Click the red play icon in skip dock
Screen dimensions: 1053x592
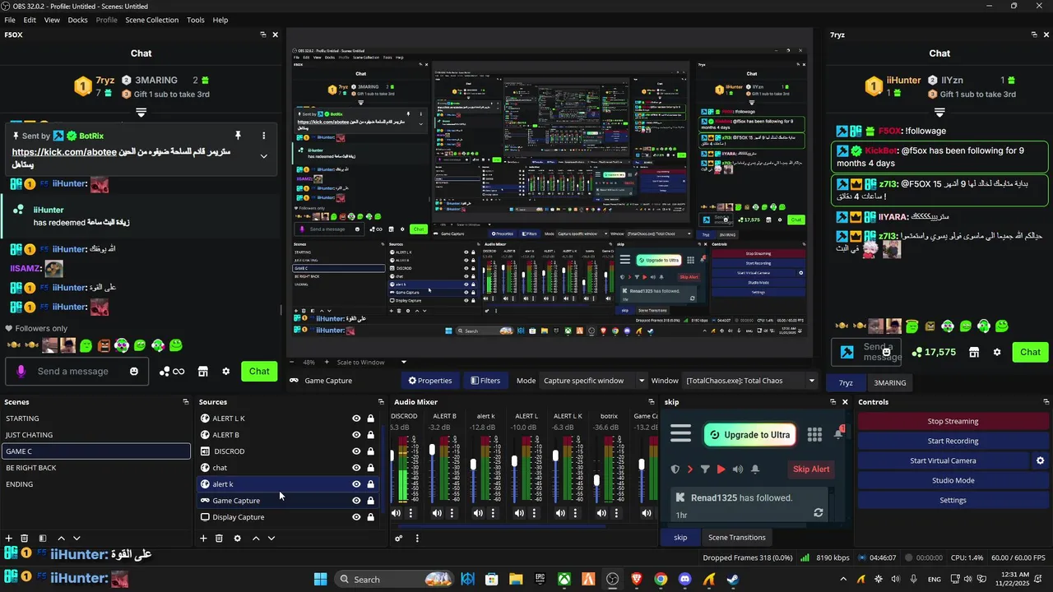click(x=721, y=469)
